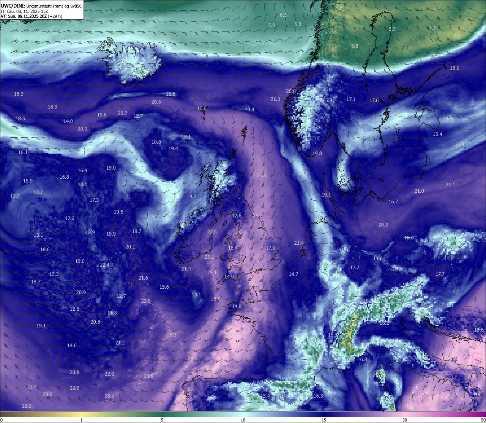Click the map value 23.9
The image size is (486, 423).
tap(109, 396)
